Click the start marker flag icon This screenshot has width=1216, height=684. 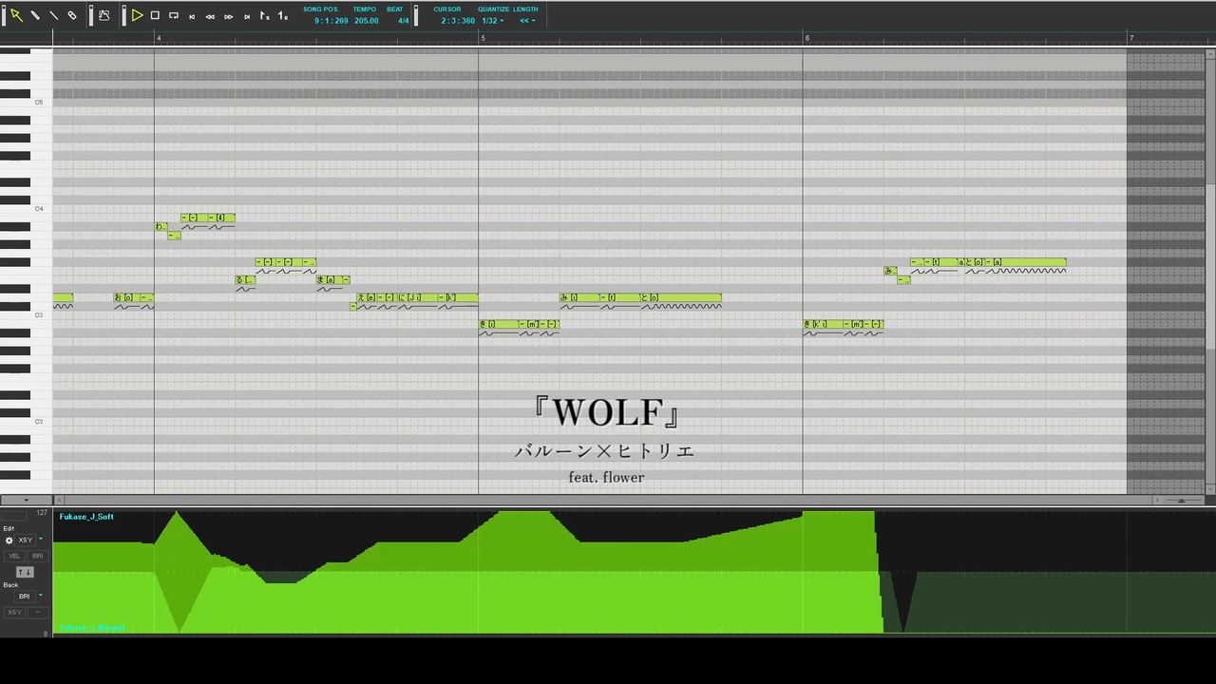pyautogui.click(x=264, y=15)
